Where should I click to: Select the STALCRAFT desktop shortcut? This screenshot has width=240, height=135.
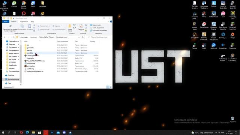click(195, 35)
